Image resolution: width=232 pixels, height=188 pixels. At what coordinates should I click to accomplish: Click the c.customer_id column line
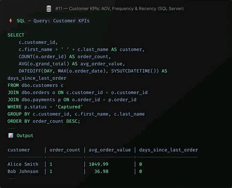(38, 43)
